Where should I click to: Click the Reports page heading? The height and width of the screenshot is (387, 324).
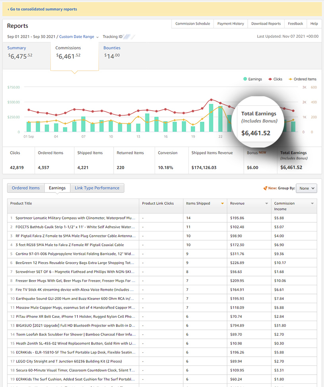pyautogui.click(x=17, y=26)
